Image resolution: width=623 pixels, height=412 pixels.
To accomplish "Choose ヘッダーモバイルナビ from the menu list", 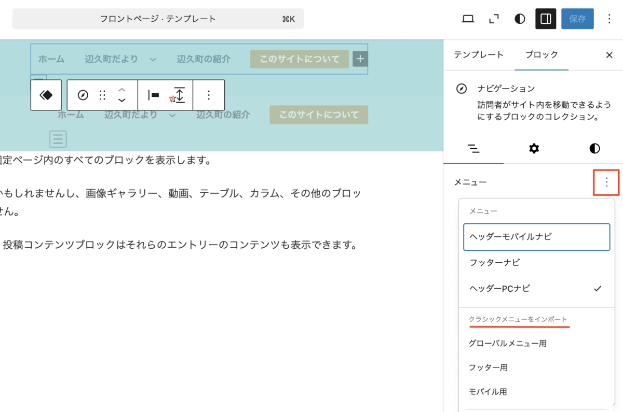I will pyautogui.click(x=536, y=237).
